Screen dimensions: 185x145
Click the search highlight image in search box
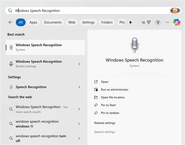point(175,10)
